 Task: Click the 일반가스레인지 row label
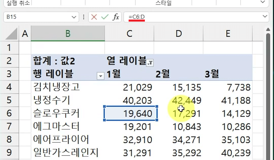click(x=68, y=152)
